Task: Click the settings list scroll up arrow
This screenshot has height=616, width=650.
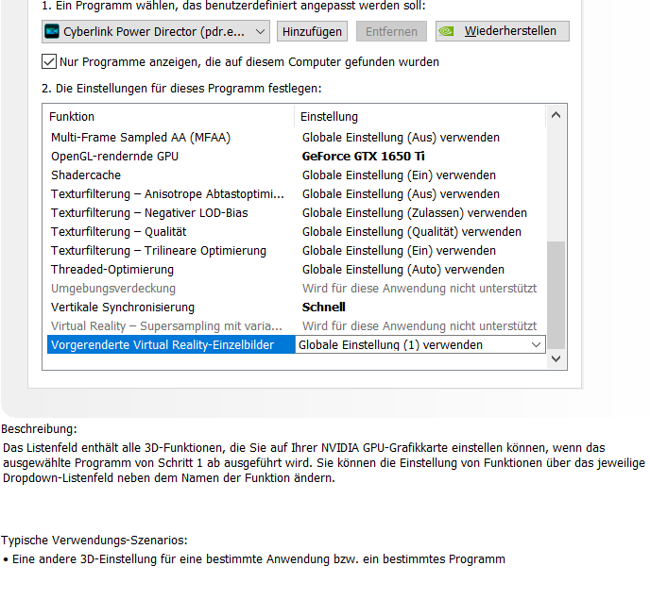Action: point(556,115)
